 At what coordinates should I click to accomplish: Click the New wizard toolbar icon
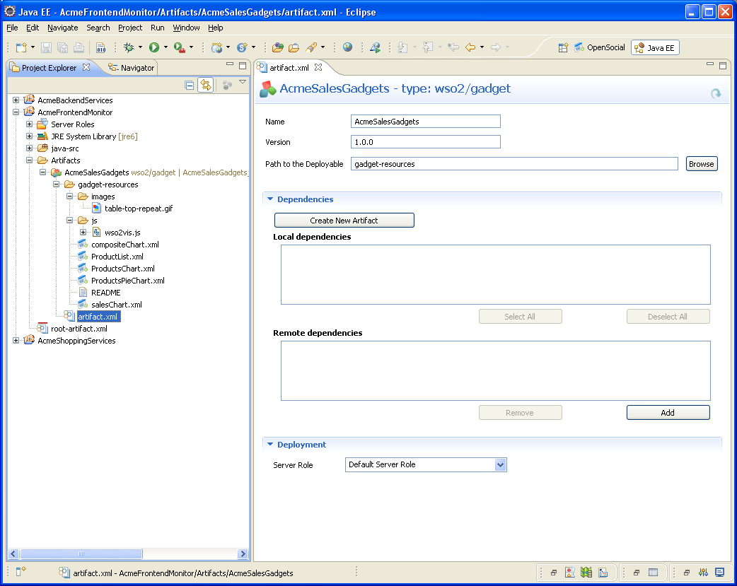tap(21, 47)
